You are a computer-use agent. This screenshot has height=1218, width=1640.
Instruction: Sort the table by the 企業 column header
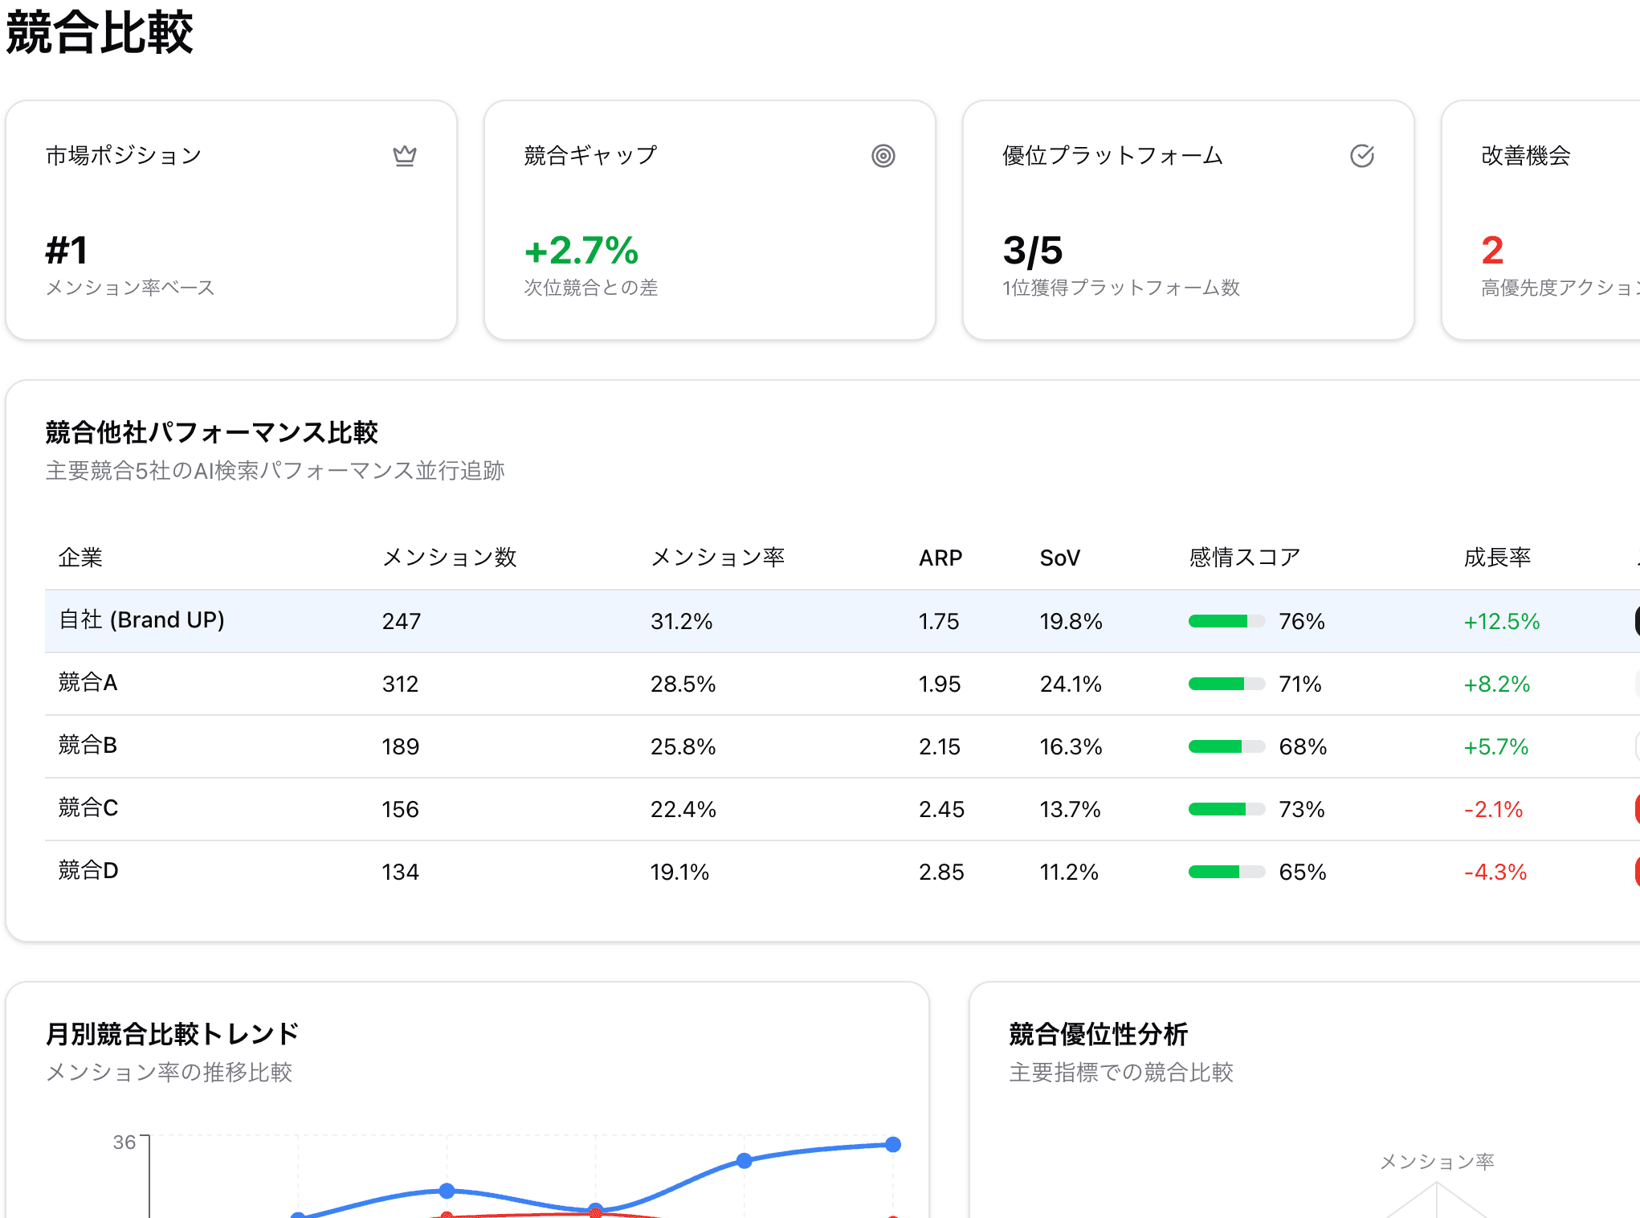[x=80, y=558]
